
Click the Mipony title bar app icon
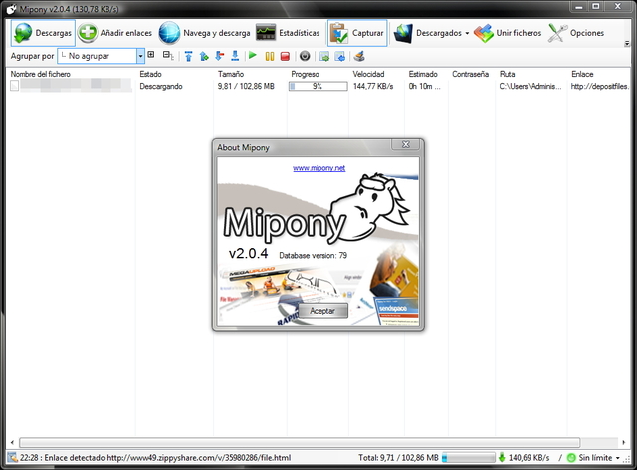coord(11,8)
